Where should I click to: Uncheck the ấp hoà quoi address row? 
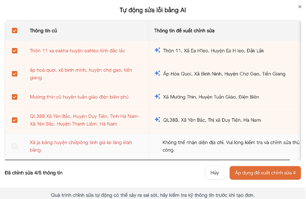click(x=15, y=73)
